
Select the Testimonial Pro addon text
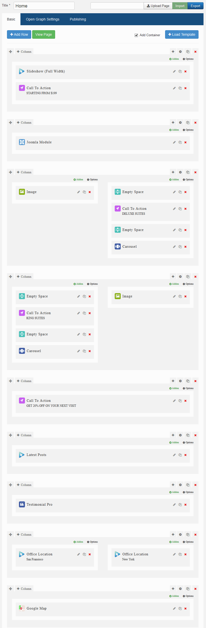39,505
